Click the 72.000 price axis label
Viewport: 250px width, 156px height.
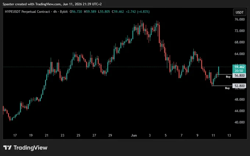239,31
